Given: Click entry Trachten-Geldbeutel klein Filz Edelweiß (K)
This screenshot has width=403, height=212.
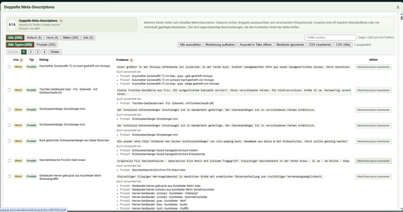Looking at the screenshot, I should coord(68,91).
